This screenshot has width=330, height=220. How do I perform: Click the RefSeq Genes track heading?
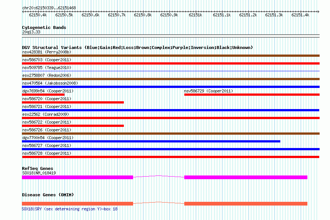37,168
